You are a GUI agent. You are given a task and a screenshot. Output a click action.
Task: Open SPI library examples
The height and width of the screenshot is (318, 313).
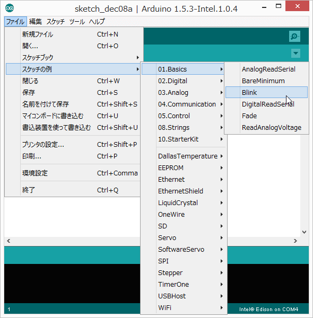coord(184,261)
